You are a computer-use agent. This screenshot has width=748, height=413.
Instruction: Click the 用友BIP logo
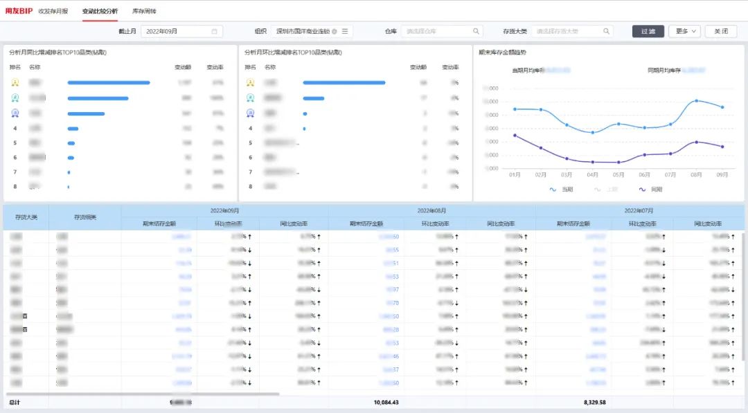19,10
